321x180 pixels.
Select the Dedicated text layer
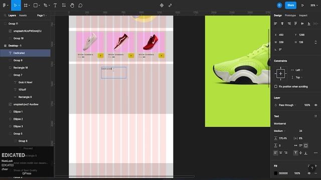click(25, 53)
